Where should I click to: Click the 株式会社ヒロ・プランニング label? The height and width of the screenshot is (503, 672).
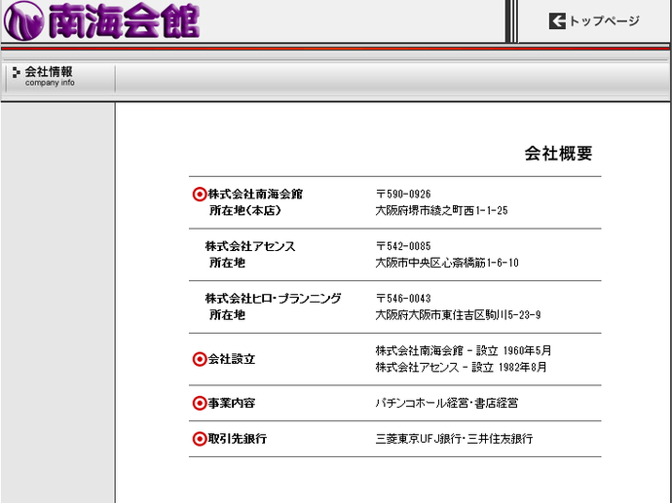[273, 299]
